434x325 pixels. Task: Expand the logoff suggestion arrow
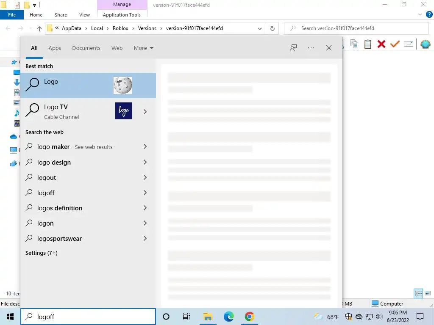click(145, 193)
